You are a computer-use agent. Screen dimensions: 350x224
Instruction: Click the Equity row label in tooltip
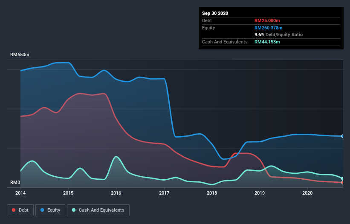[208, 28]
